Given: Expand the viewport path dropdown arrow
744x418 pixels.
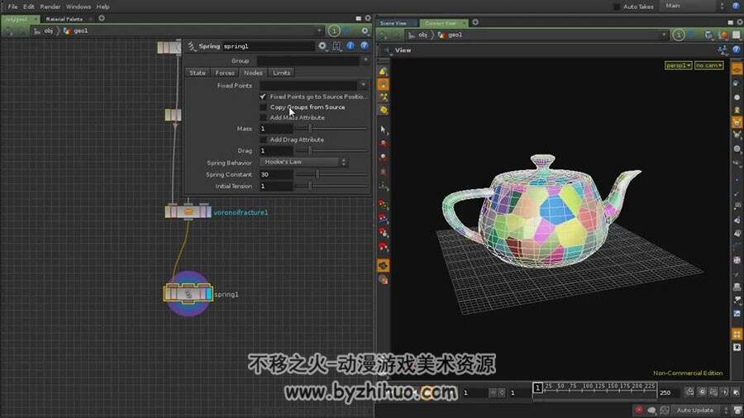Looking at the screenshot, I should (664, 35).
